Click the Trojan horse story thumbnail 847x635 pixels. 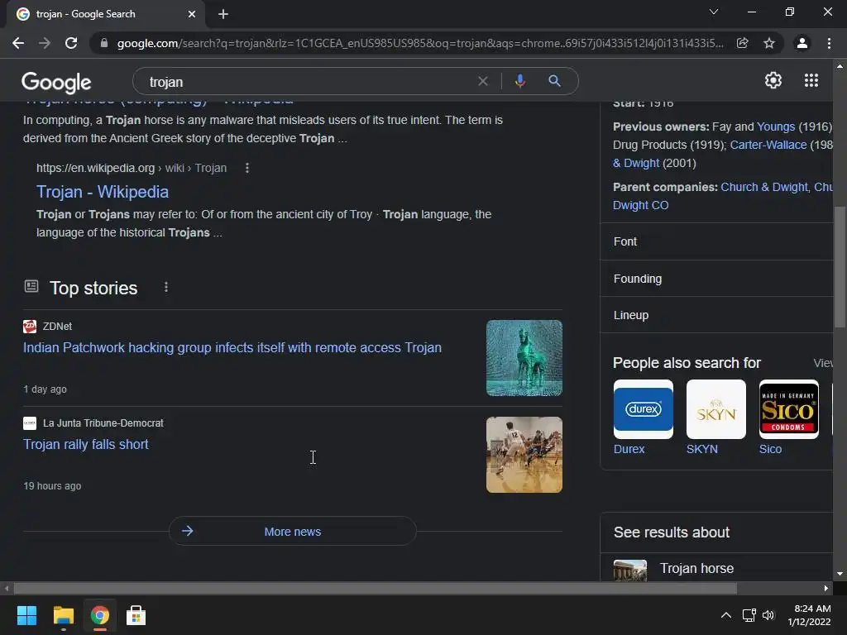point(524,358)
